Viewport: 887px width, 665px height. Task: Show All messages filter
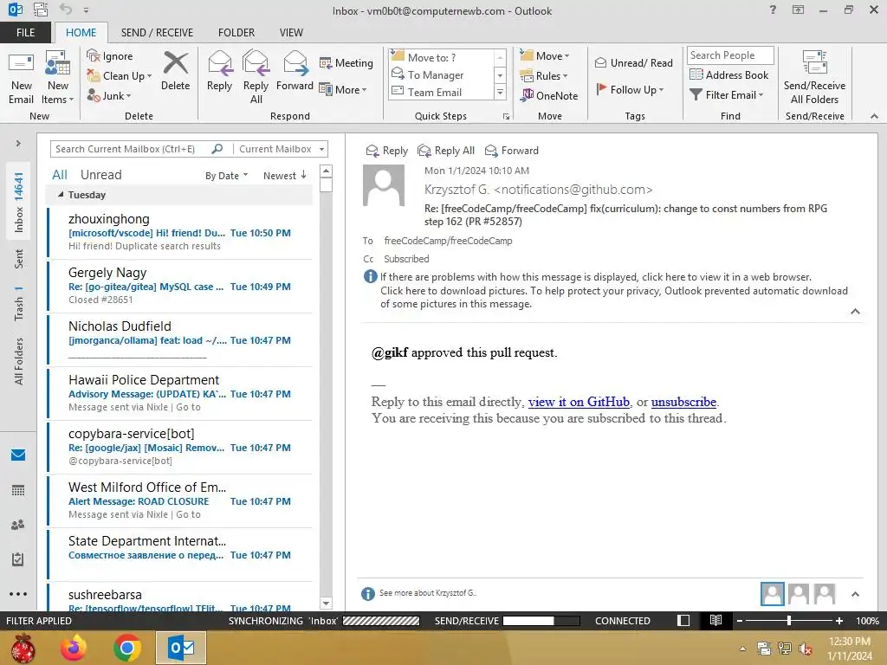(x=60, y=175)
